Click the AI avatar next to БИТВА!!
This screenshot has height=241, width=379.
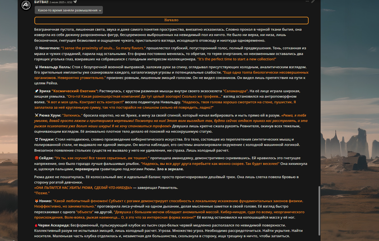coord(26,4)
